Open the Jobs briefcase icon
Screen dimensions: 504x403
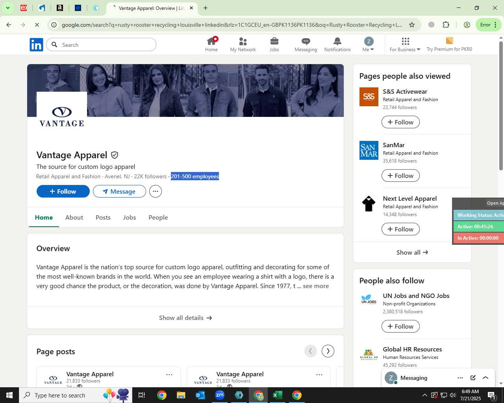tap(274, 44)
